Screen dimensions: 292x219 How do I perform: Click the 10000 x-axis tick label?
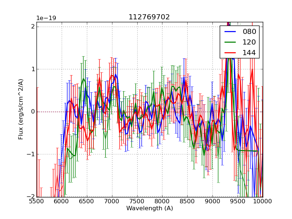[262, 201]
